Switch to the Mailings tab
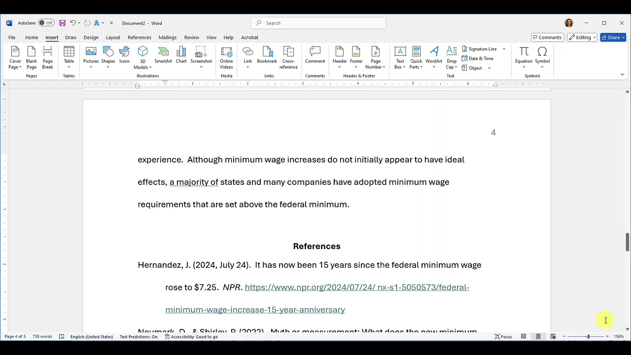The image size is (631, 355). tap(168, 37)
